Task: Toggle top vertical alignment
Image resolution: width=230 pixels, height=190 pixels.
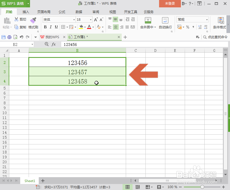Action: pyautogui.click(x=110, y=19)
